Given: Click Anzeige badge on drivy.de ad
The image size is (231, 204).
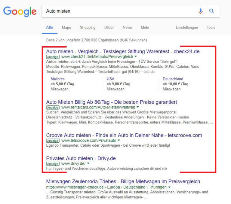Looking at the screenshot, I should (x=53, y=164).
